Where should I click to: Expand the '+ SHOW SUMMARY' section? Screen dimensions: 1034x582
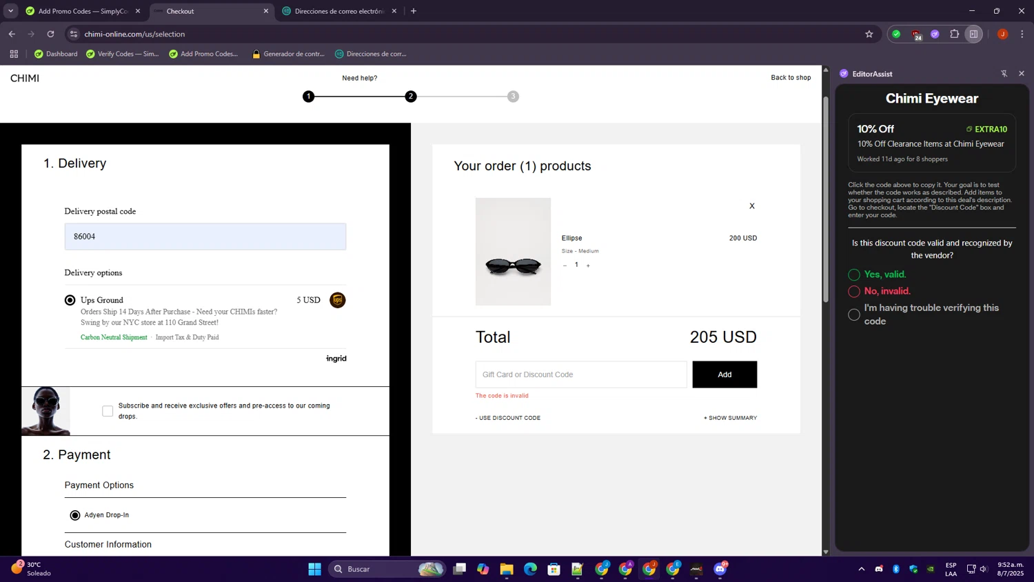click(730, 418)
